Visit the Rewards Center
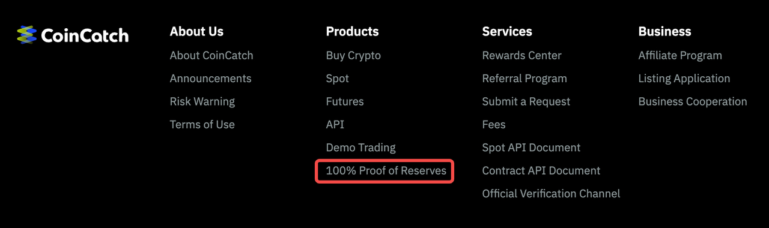 pos(522,55)
